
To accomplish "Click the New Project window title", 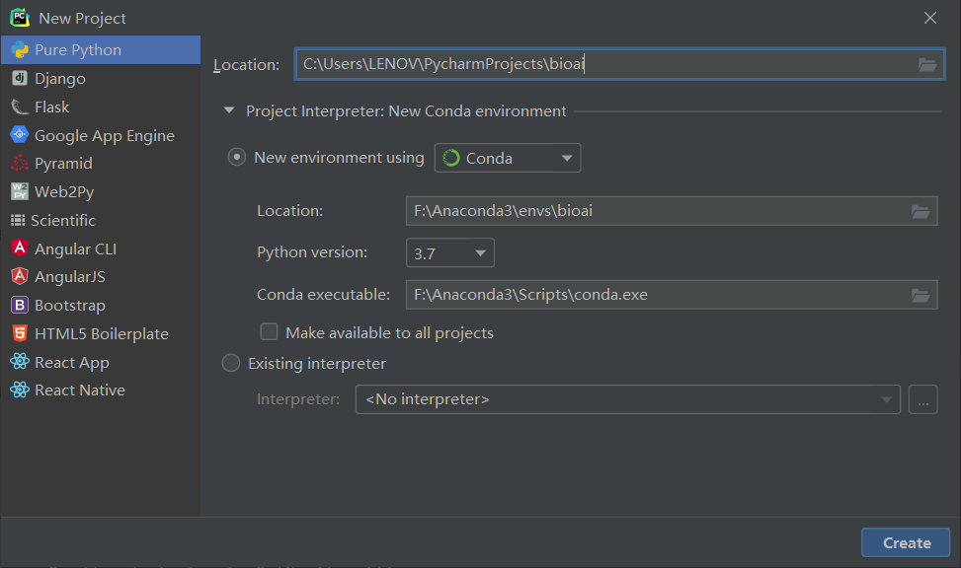I will [82, 19].
